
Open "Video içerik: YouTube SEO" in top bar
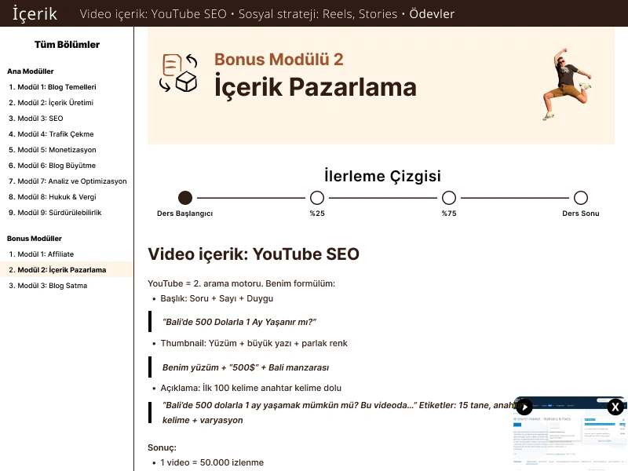(x=155, y=13)
